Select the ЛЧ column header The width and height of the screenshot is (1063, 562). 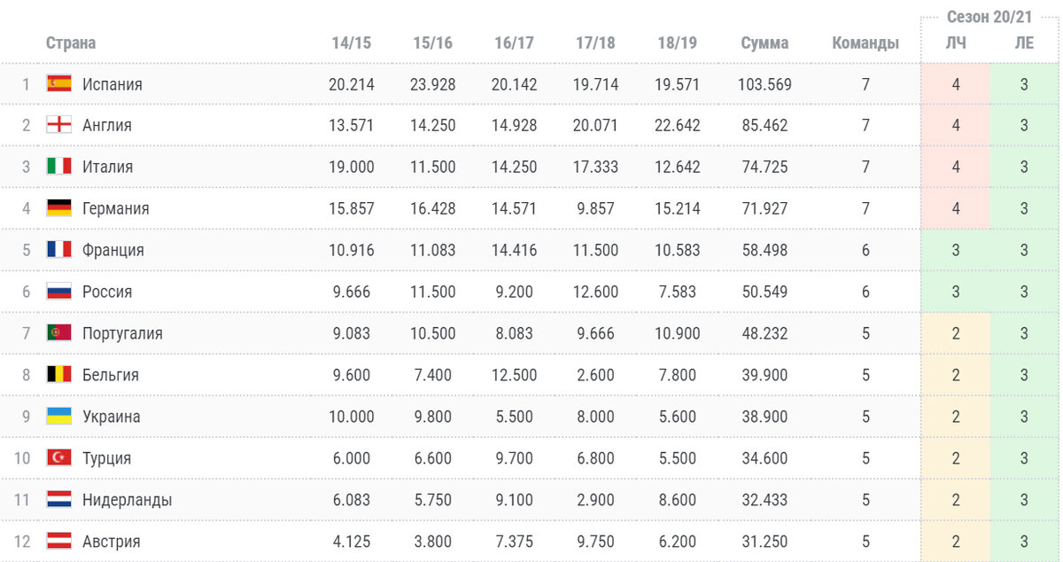coord(956,43)
